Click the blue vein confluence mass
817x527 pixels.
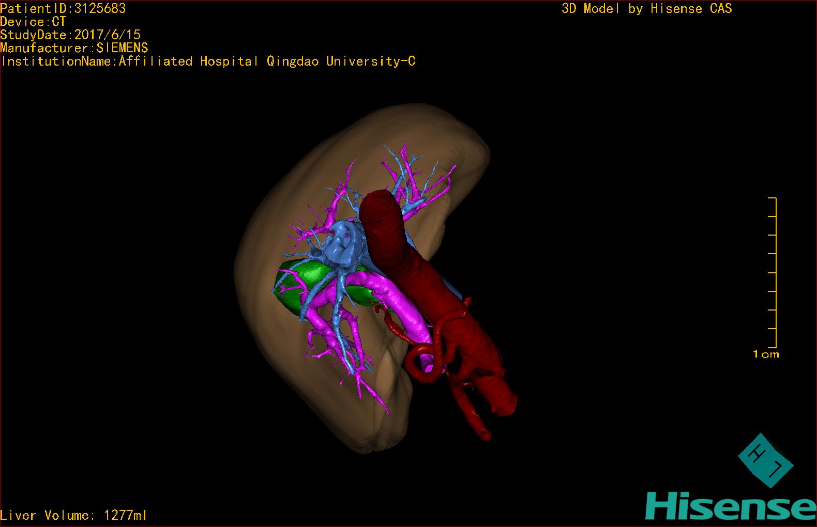344,245
